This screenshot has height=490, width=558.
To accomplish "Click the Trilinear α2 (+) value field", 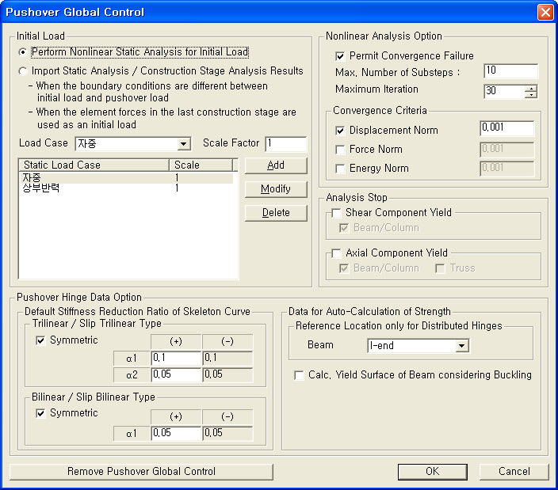I will pyautogui.click(x=176, y=374).
